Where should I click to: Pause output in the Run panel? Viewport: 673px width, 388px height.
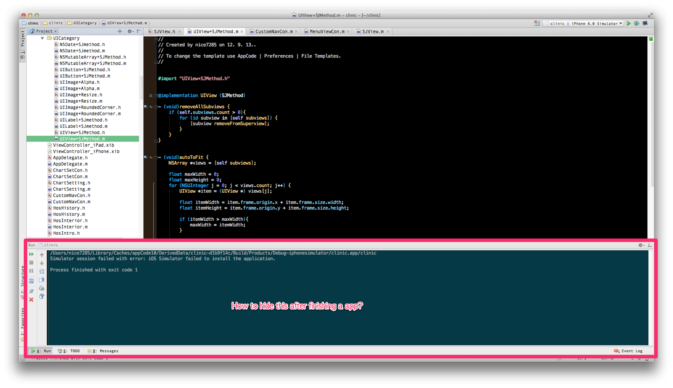[31, 271]
